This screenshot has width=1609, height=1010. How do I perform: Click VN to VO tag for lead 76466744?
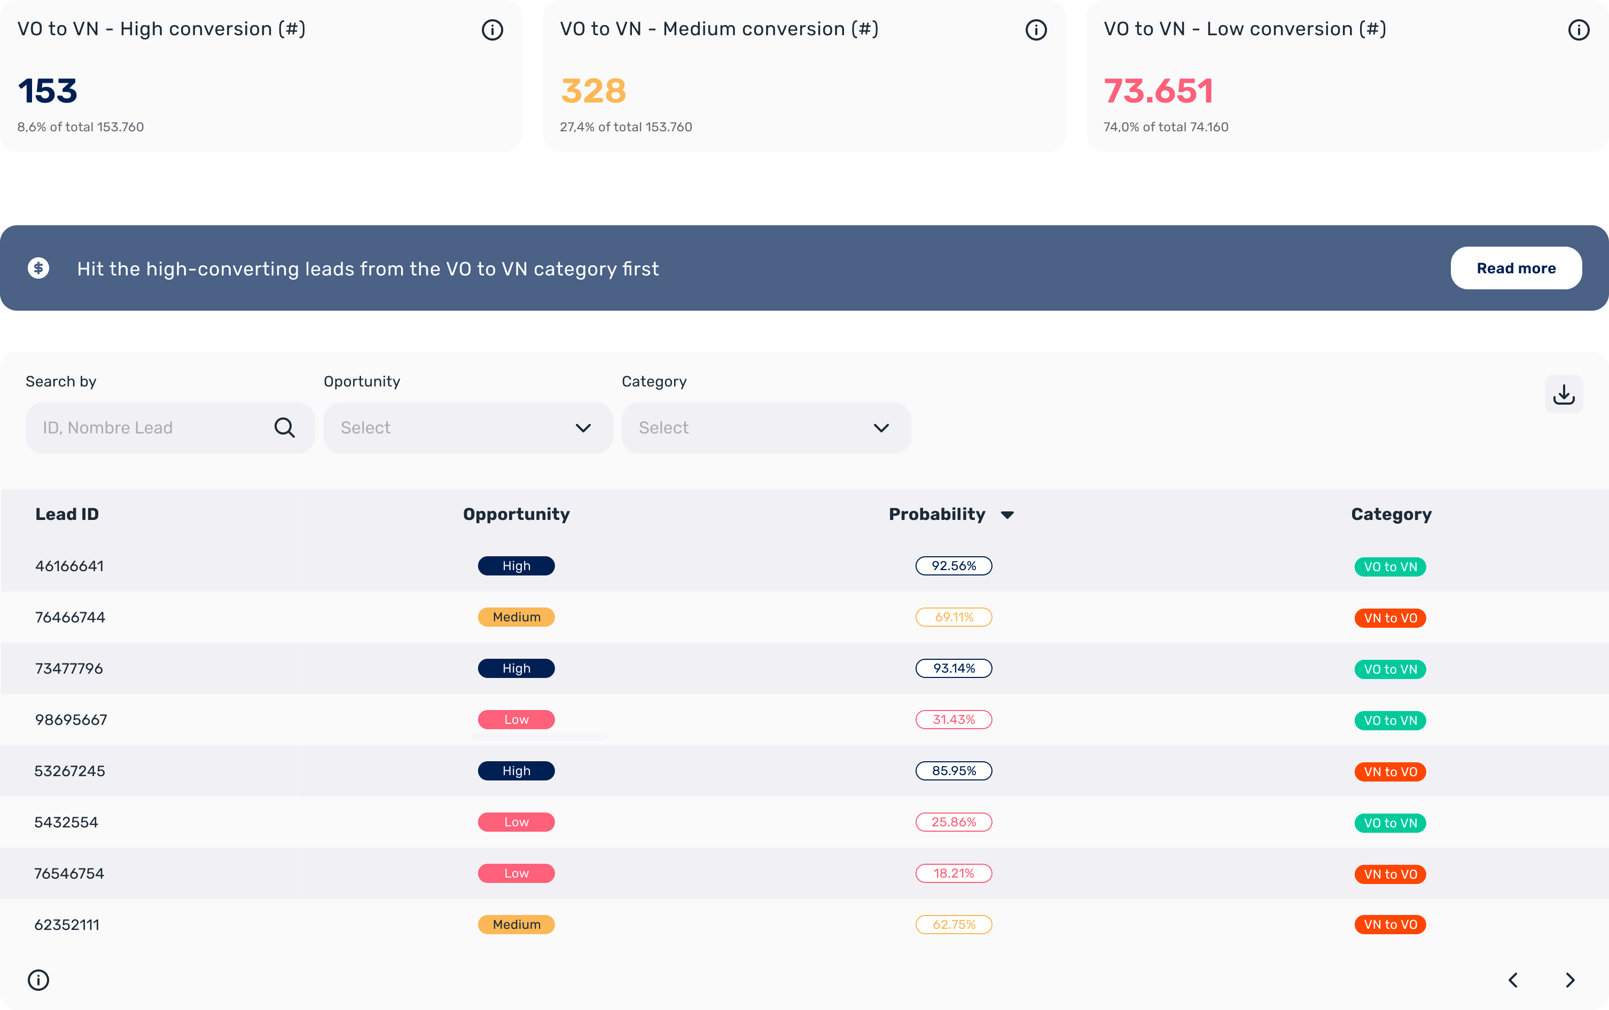pyautogui.click(x=1390, y=618)
